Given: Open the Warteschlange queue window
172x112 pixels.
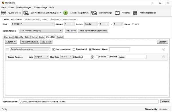Looking at the screenshot, I should (105, 13).
